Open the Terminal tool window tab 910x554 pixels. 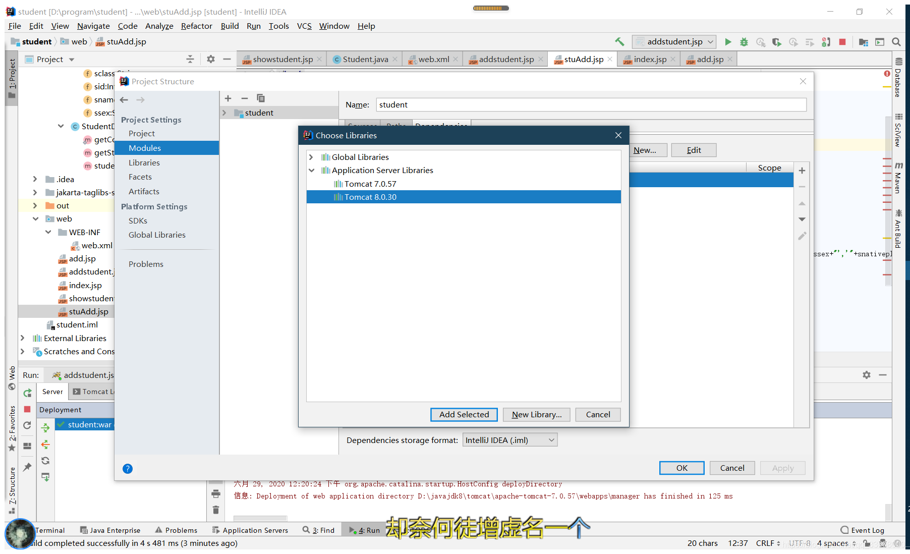pyautogui.click(x=50, y=530)
